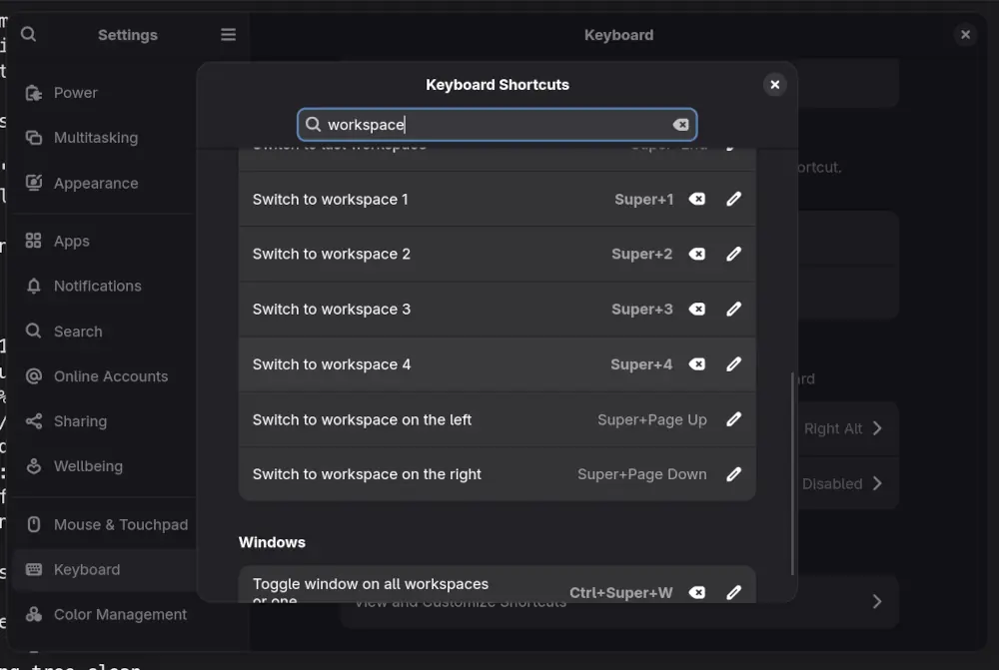The image size is (999, 670).
Task: Select the Switch to workspace 3 label
Action: pyautogui.click(x=332, y=310)
